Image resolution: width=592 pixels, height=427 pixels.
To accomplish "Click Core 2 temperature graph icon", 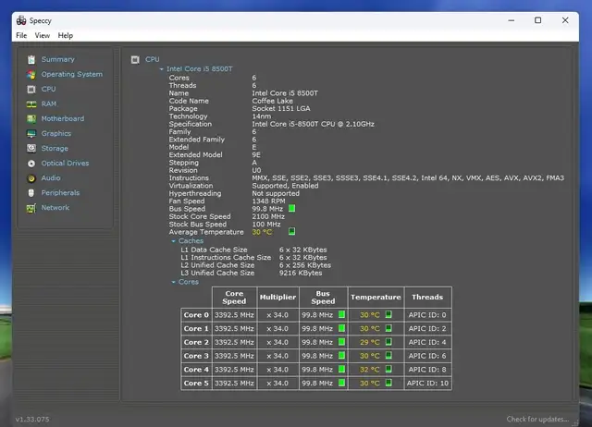I will [388, 342].
